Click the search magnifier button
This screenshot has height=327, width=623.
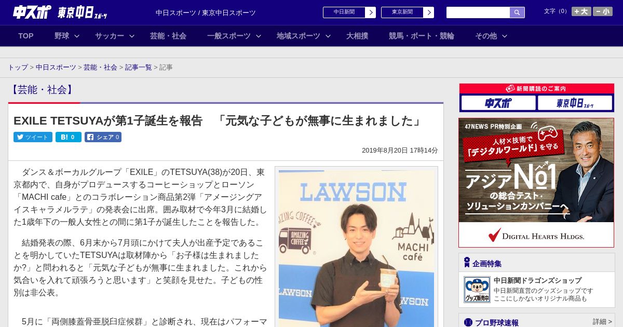pos(517,12)
